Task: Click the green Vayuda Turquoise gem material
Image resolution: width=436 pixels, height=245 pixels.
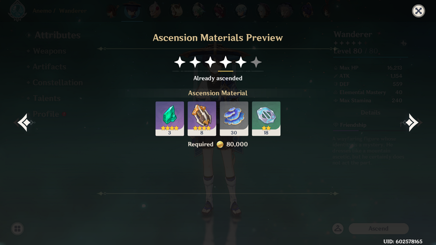Action: 170,119
